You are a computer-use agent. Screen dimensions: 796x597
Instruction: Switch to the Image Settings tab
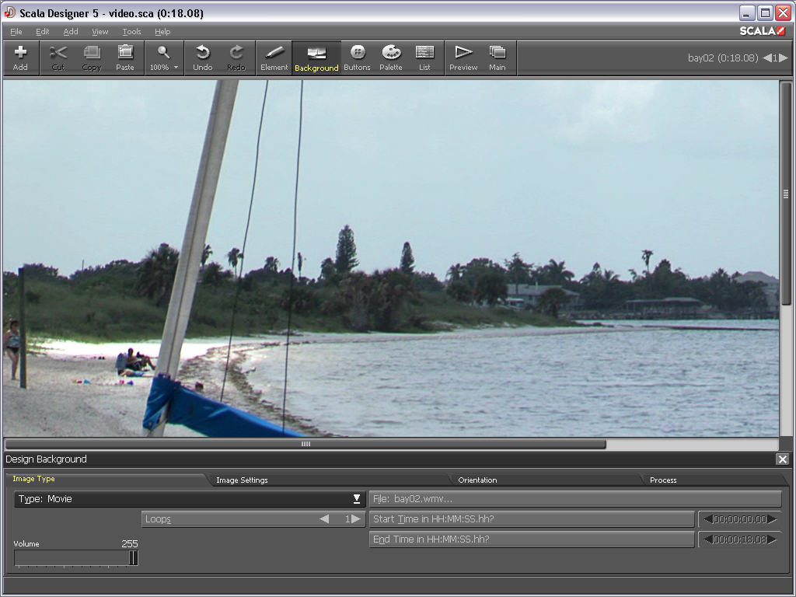[x=242, y=480]
